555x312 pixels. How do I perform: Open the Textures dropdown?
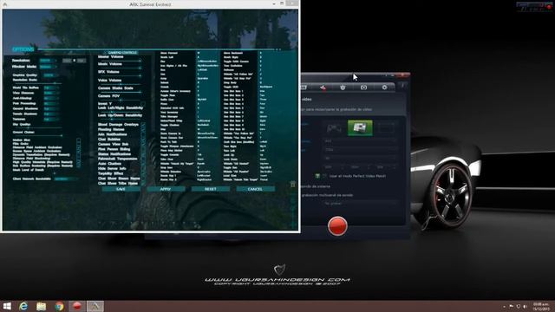click(51, 120)
